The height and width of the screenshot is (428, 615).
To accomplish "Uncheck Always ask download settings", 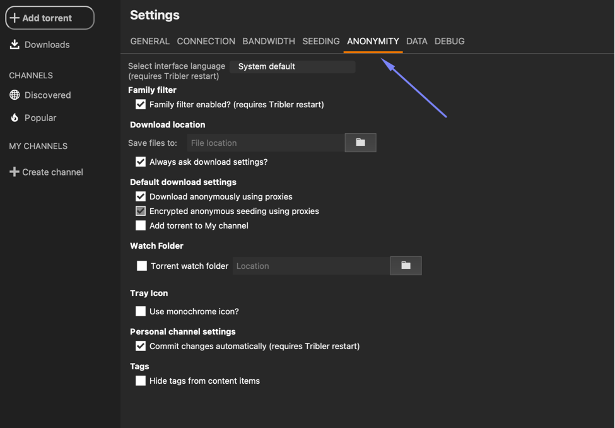I will pos(140,162).
